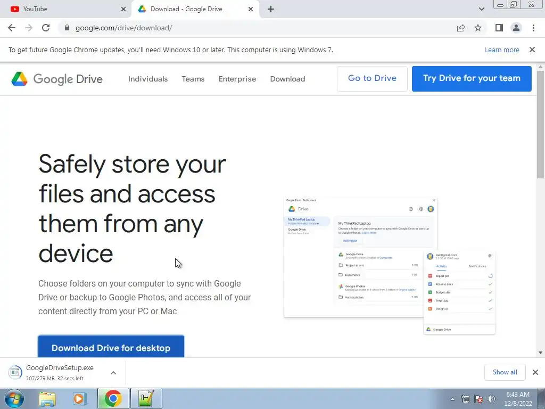Open the Windows Start menu
Image resolution: width=545 pixels, height=409 pixels.
click(x=14, y=398)
